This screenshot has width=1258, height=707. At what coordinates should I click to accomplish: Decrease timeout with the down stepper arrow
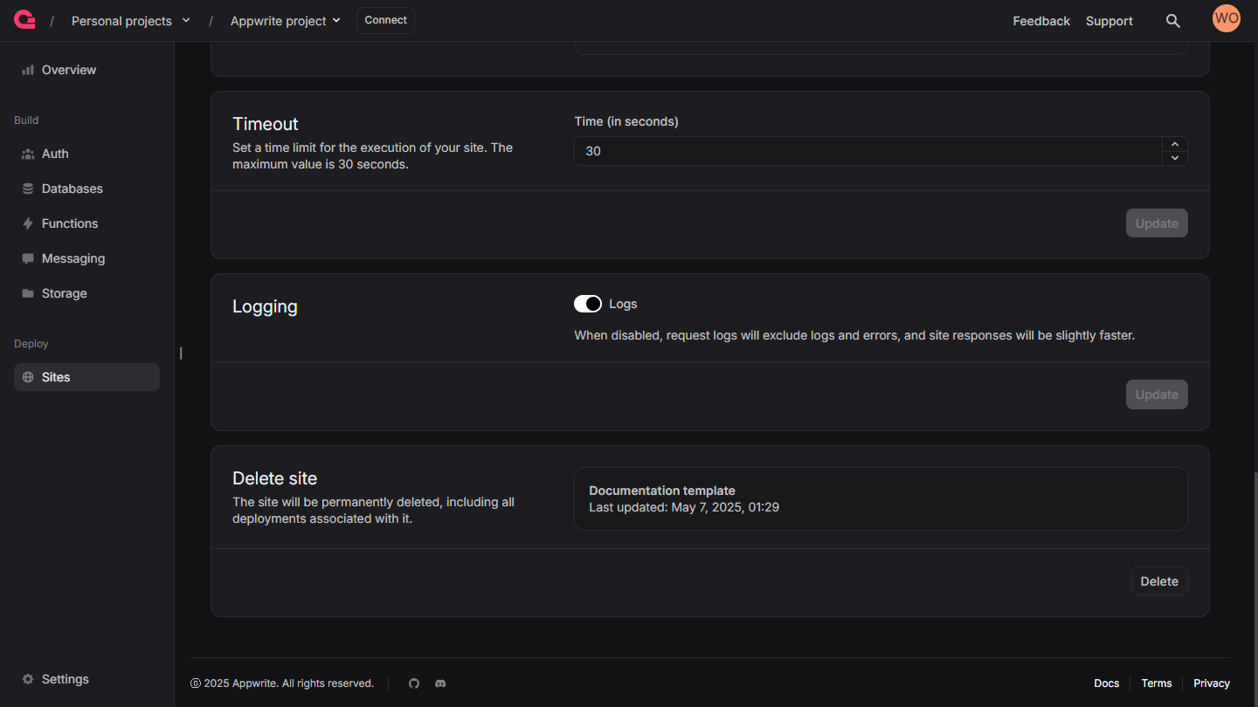(1175, 158)
